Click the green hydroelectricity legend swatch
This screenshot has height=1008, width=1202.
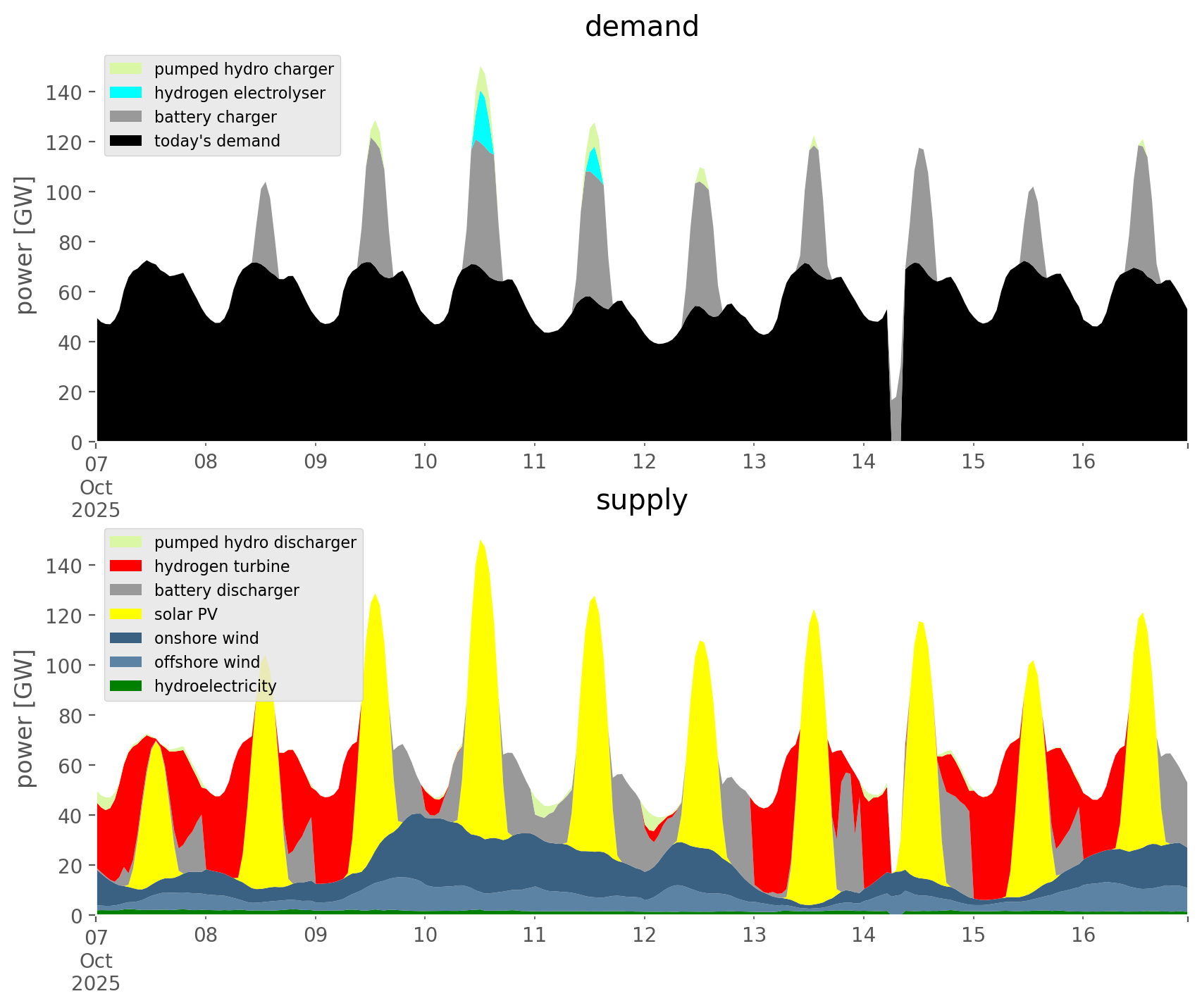click(126, 686)
